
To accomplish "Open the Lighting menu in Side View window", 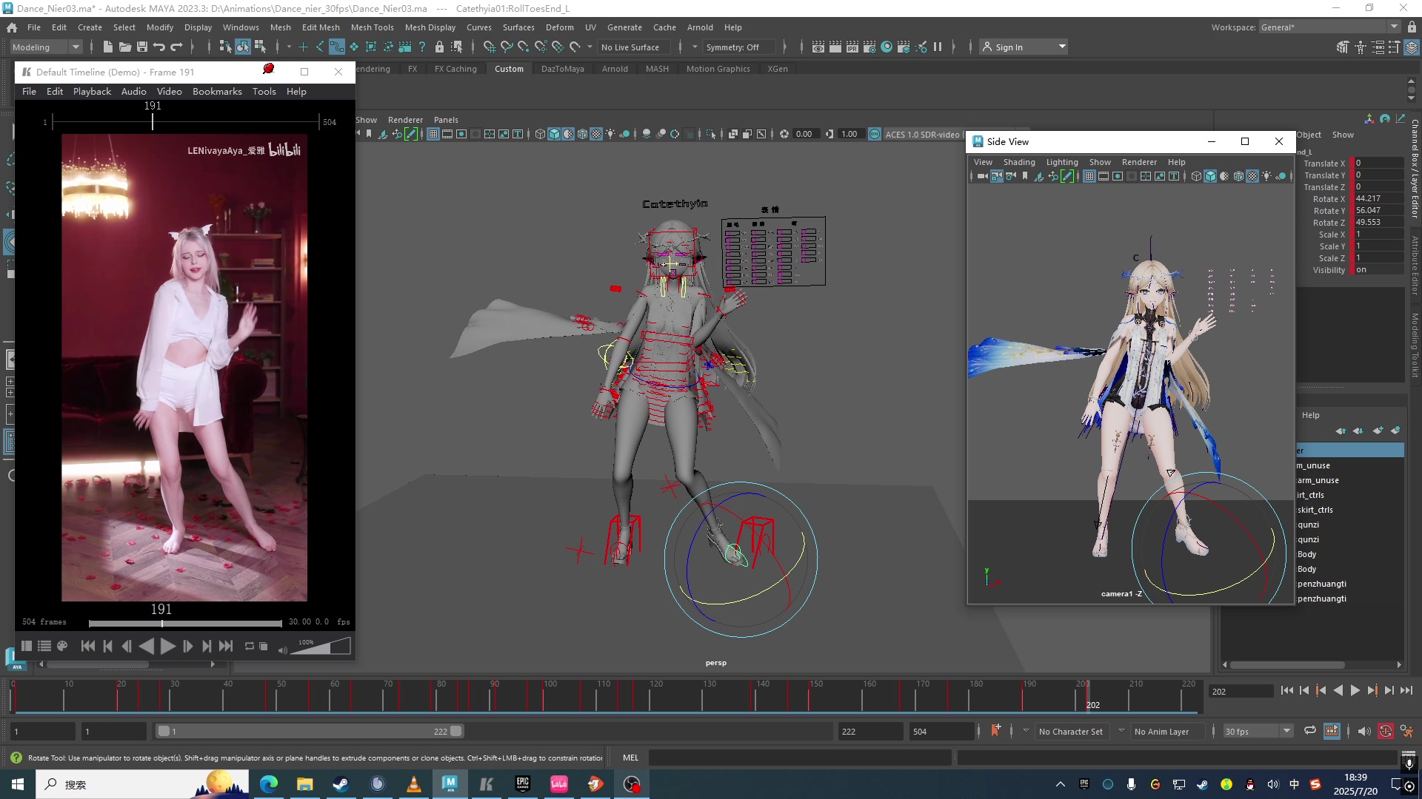I will 1062,162.
